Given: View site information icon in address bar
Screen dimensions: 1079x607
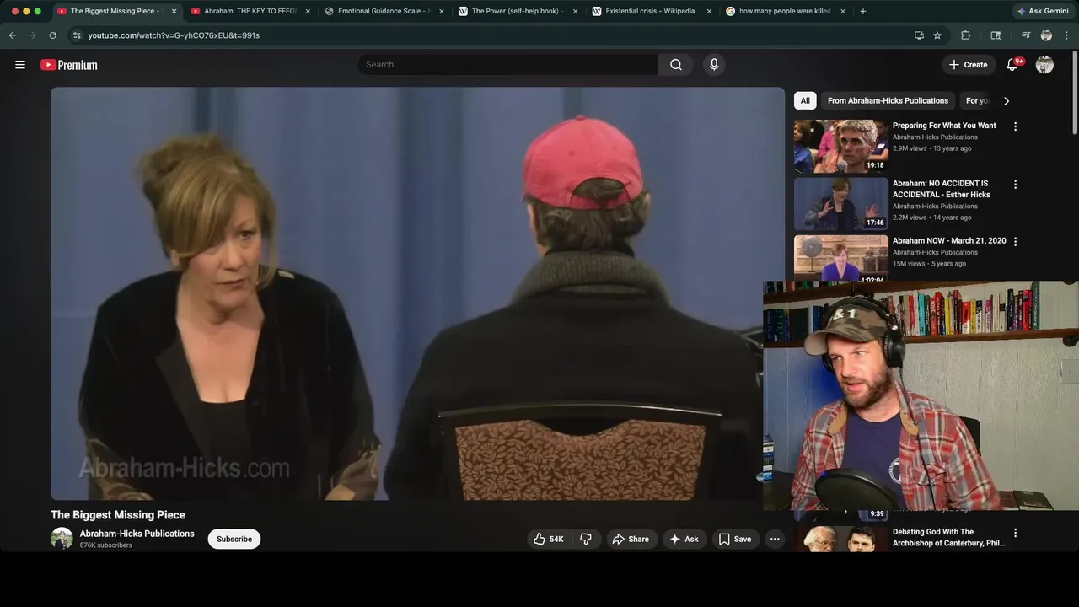Looking at the screenshot, I should (x=77, y=35).
